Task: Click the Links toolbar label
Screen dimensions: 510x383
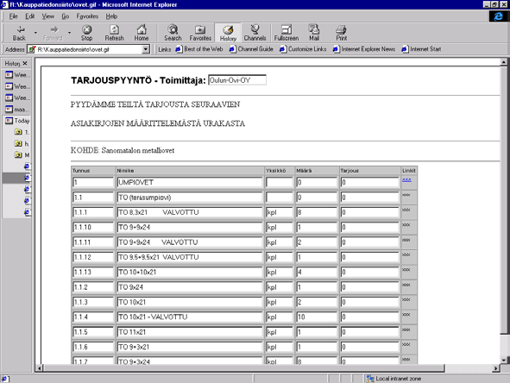Action: click(164, 49)
